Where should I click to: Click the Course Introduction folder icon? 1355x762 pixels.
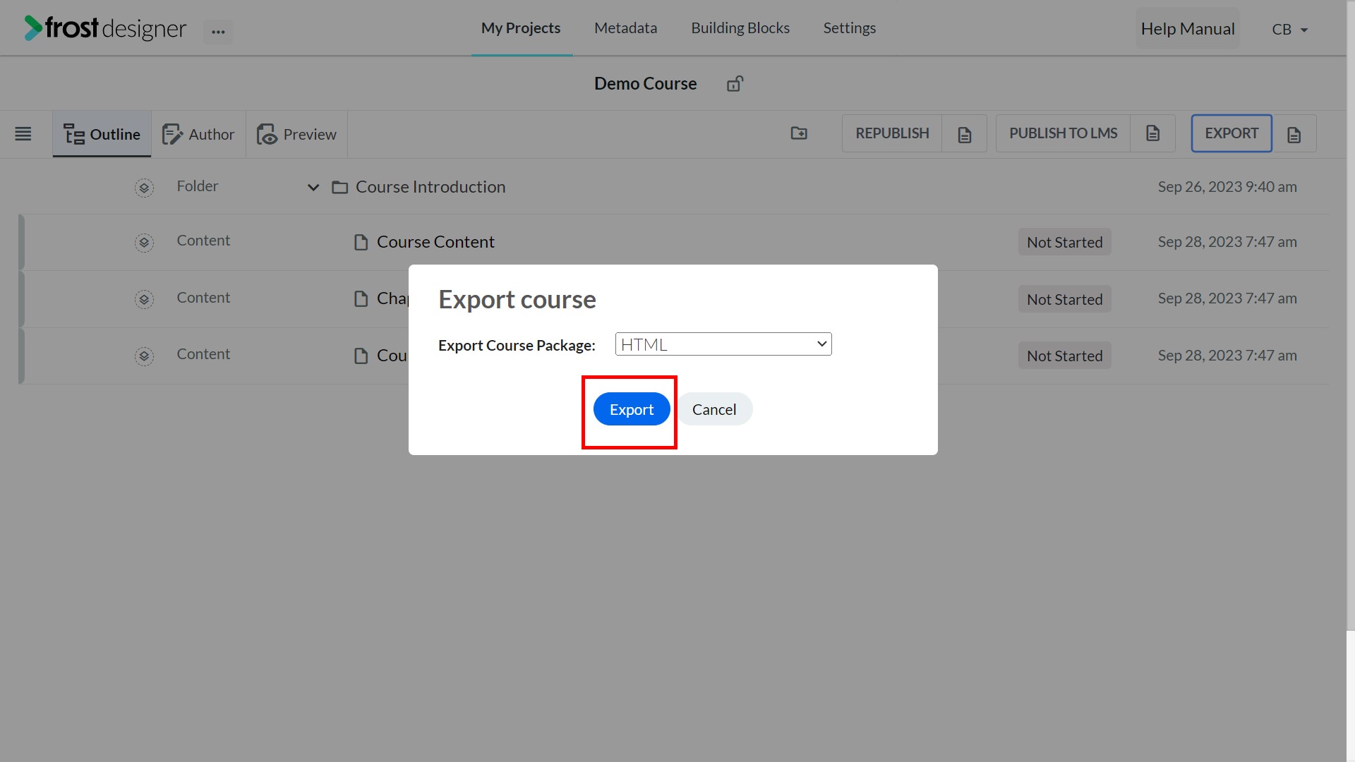[x=340, y=188]
